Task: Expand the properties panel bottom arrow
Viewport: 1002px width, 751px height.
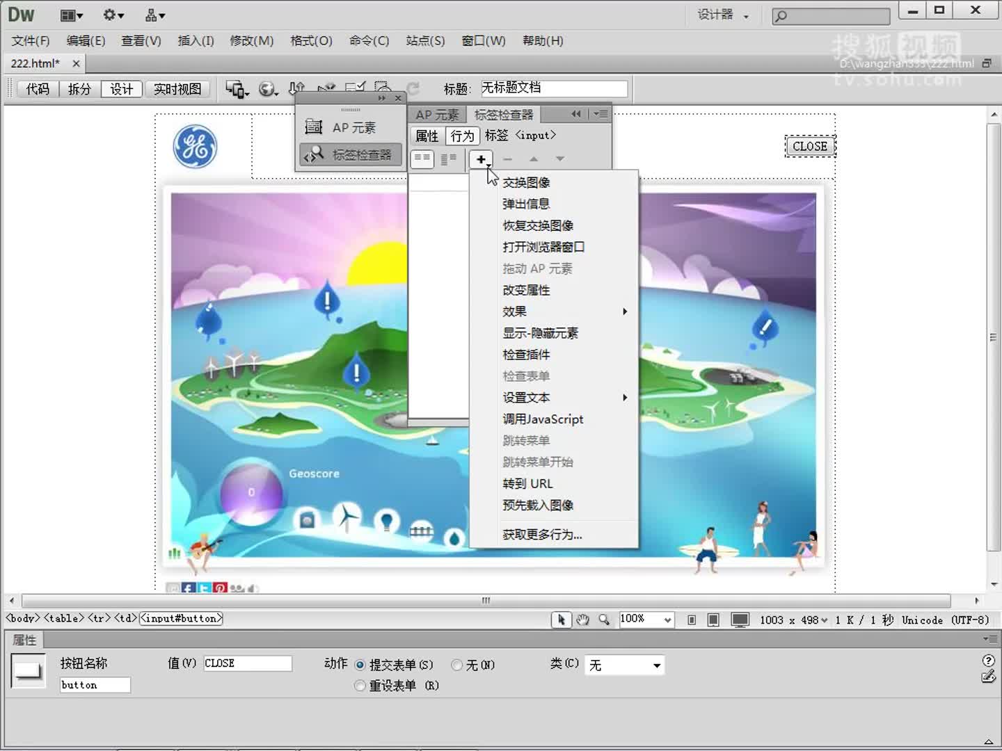Action: tap(988, 741)
